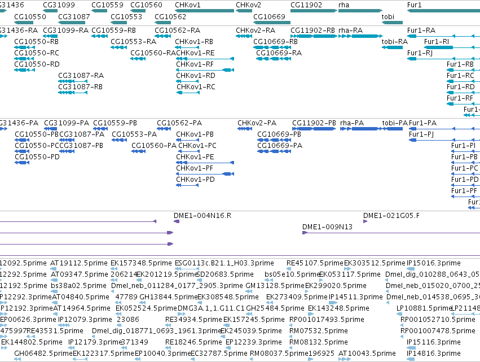
Task: Click EST GH13844.5prime
Action: pos(169,297)
